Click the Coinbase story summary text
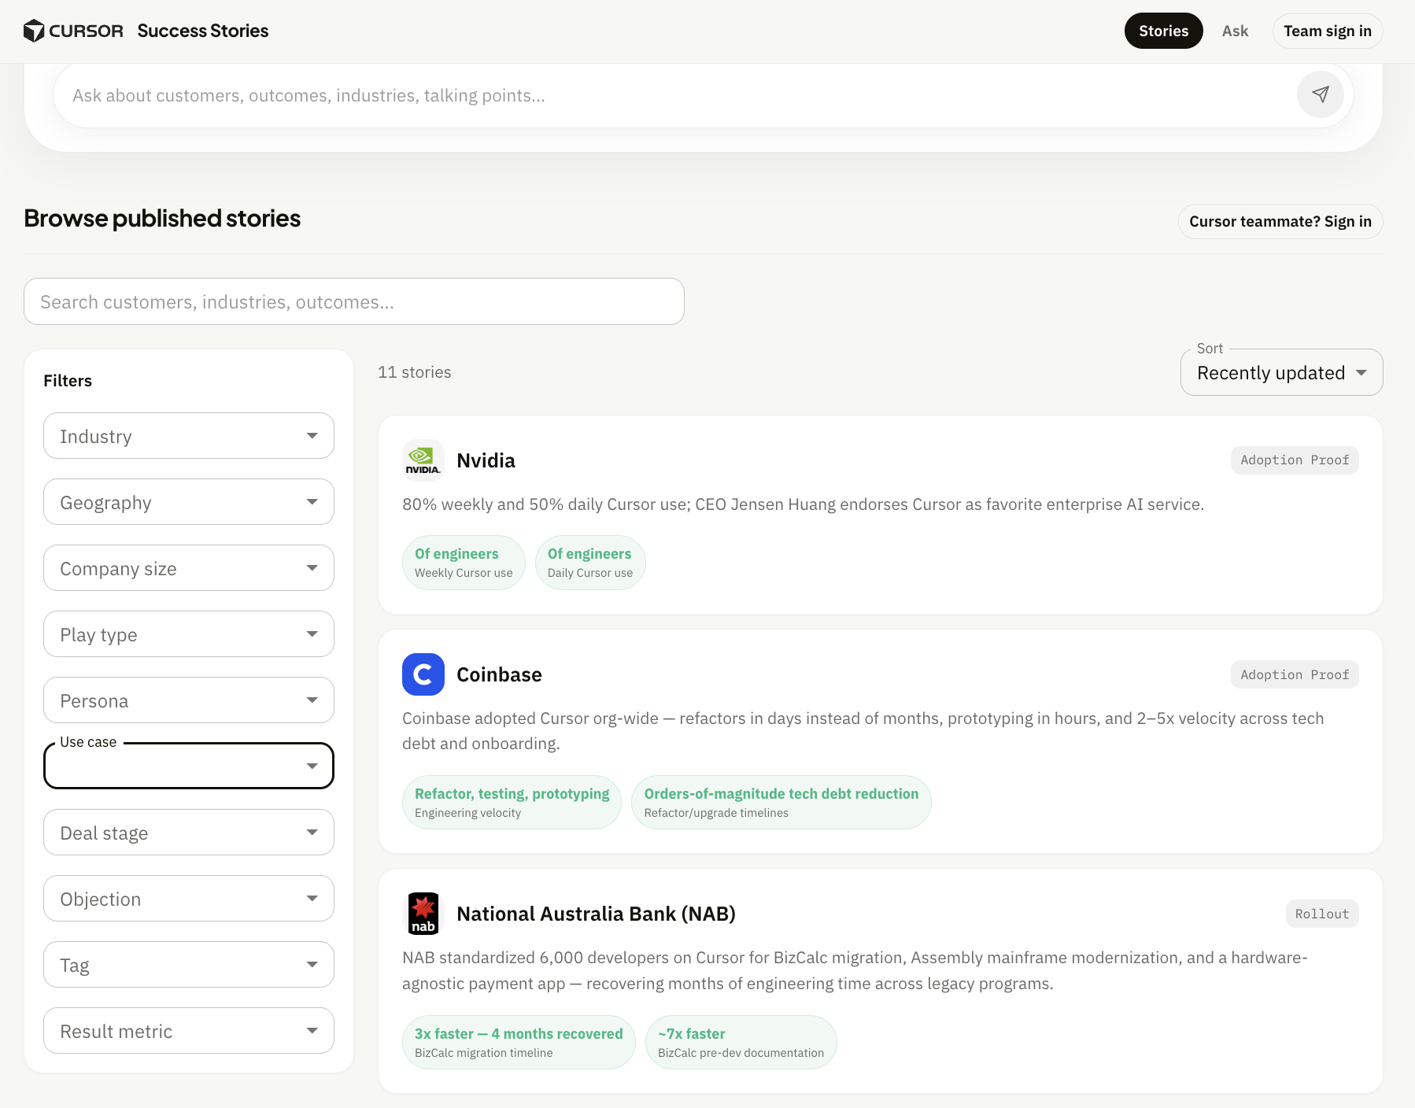Viewport: 1415px width, 1108px height. click(863, 731)
